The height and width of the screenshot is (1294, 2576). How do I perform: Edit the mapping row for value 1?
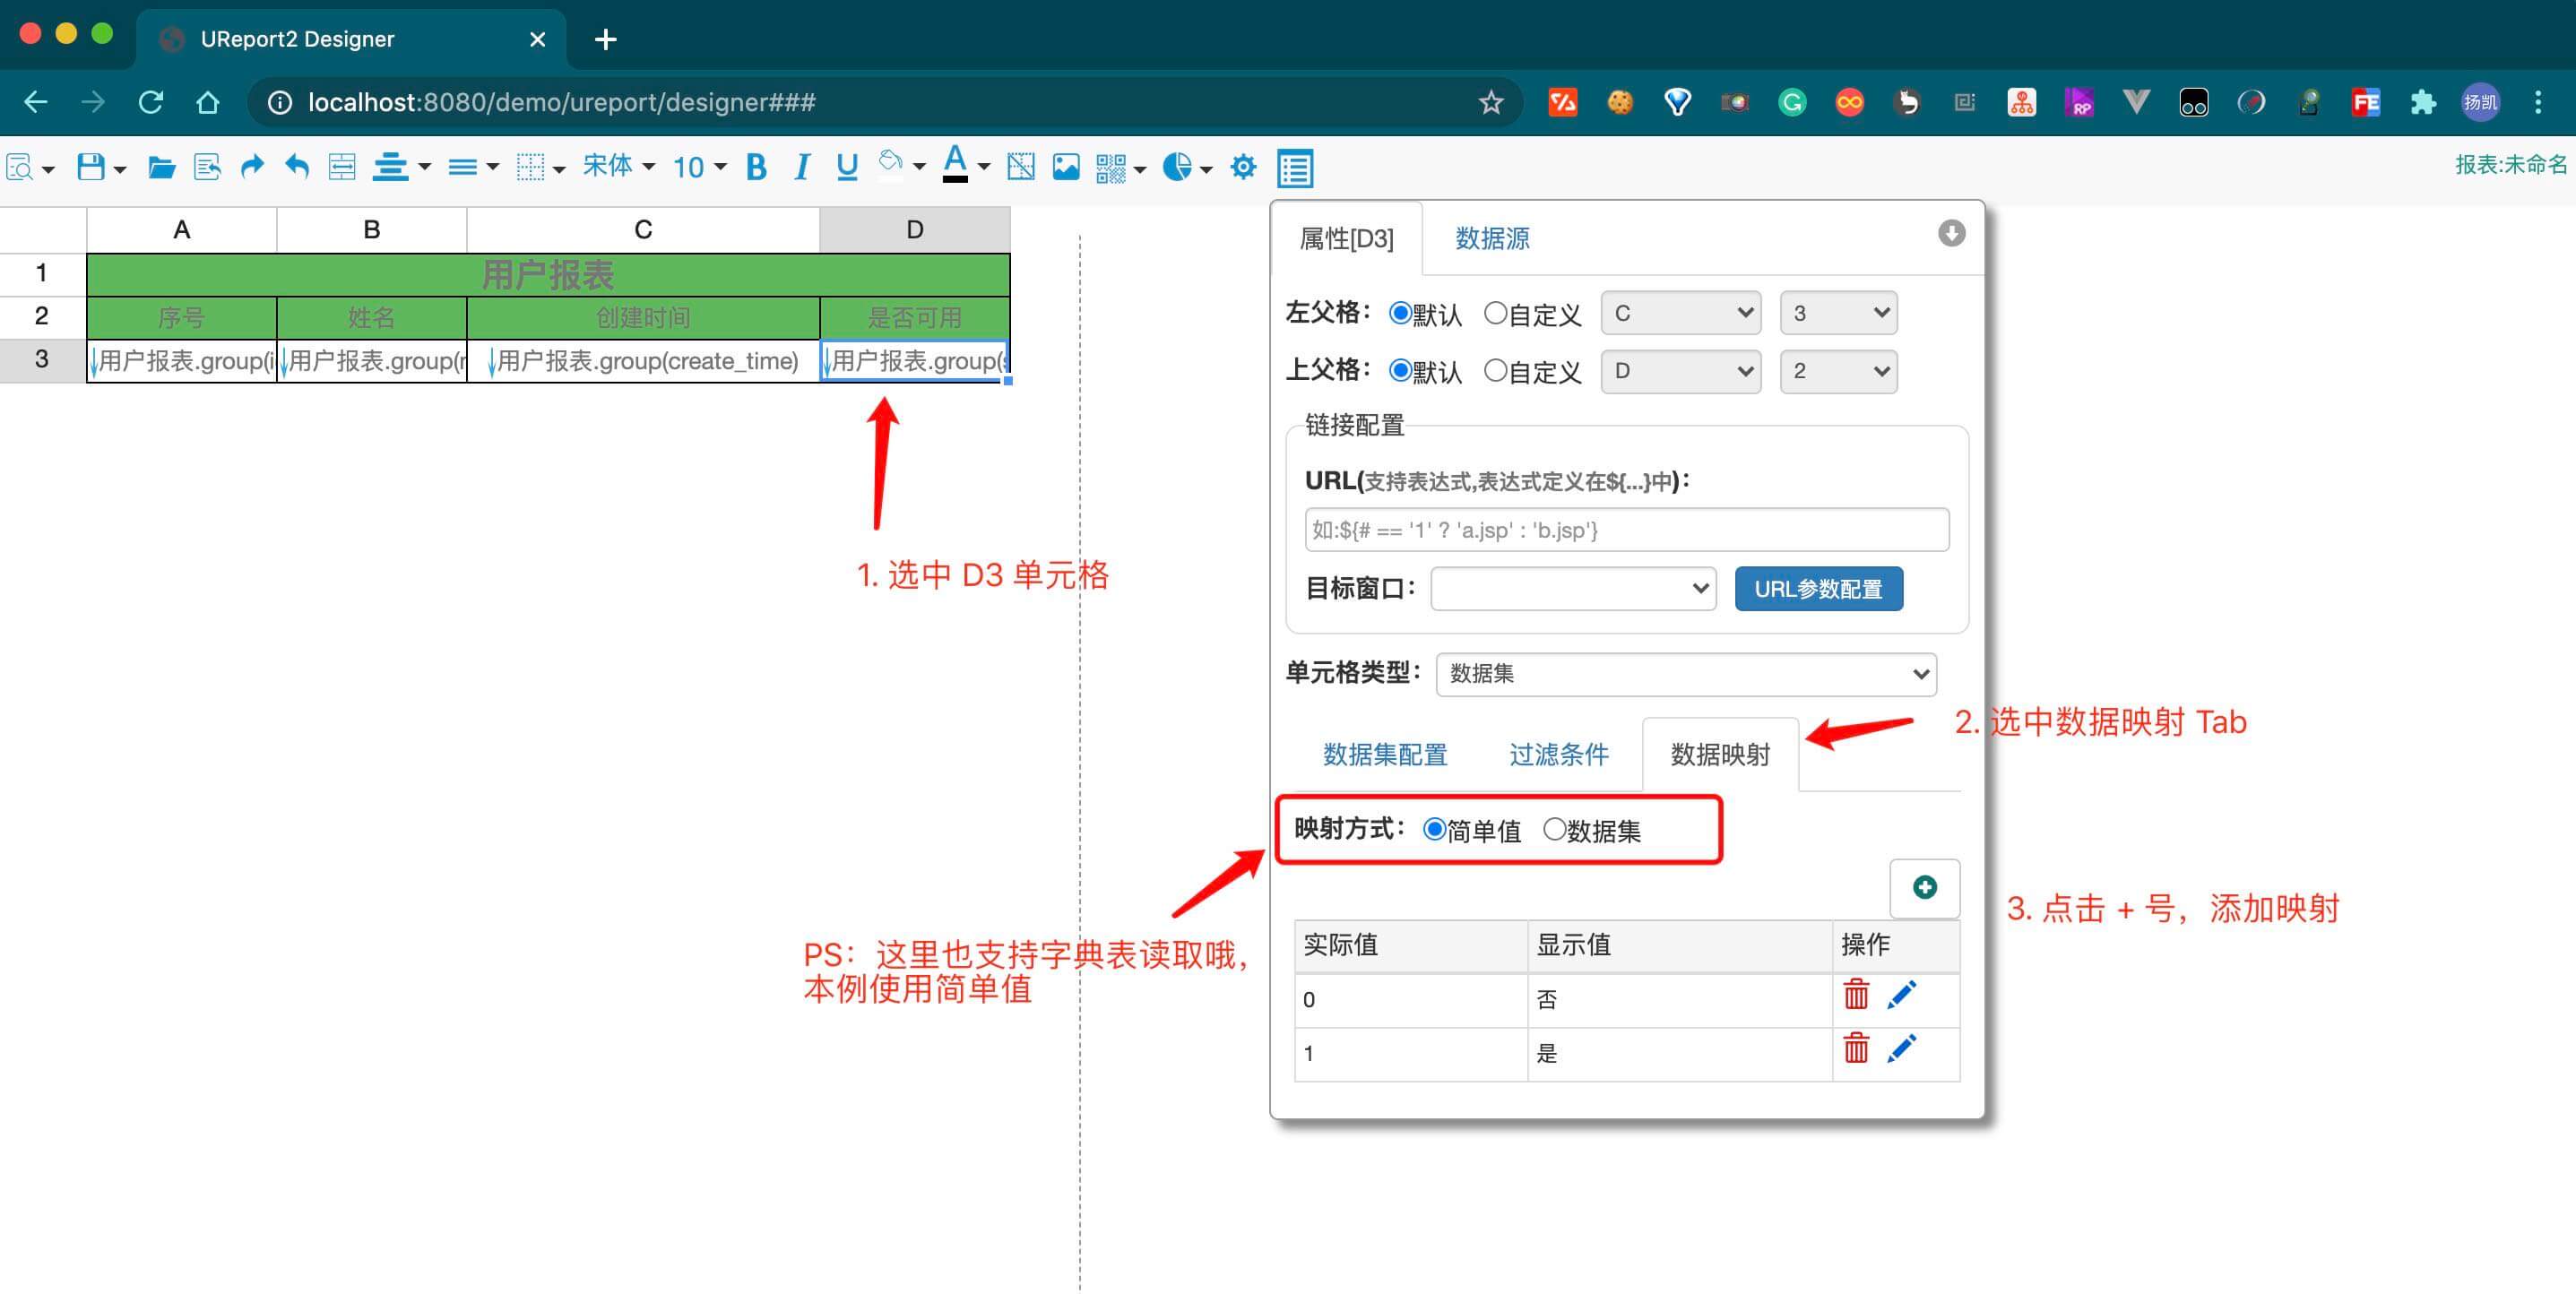(x=1901, y=1049)
